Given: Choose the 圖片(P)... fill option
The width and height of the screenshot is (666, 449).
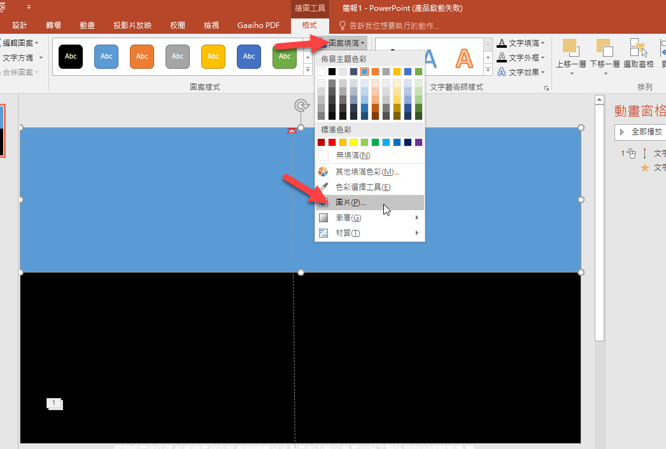Looking at the screenshot, I should (369, 202).
